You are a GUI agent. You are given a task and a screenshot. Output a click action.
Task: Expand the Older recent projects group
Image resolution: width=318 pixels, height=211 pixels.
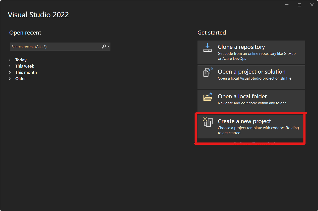coord(10,79)
